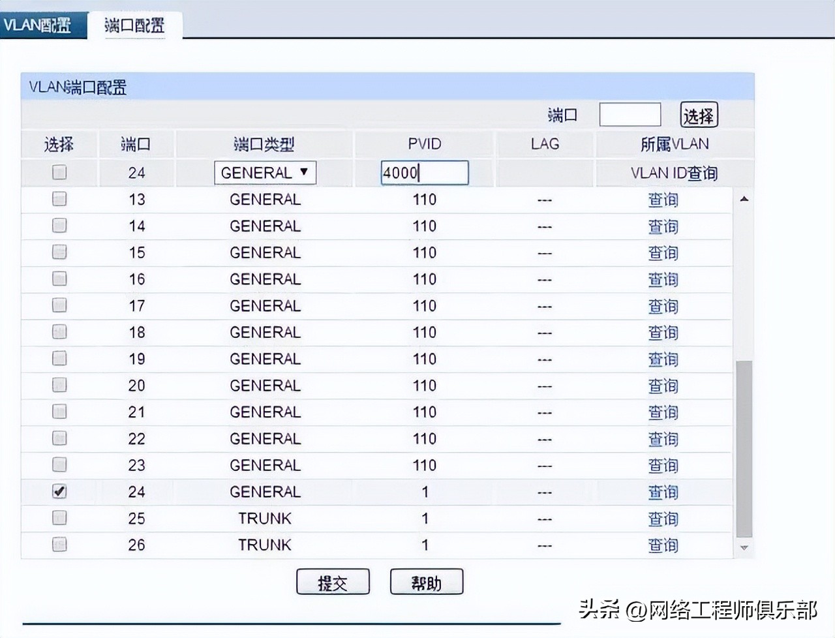Click the 提交 submit button
835x638 pixels.
click(333, 581)
